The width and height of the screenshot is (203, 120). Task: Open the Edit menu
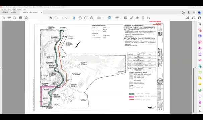click(x=5, y=9)
